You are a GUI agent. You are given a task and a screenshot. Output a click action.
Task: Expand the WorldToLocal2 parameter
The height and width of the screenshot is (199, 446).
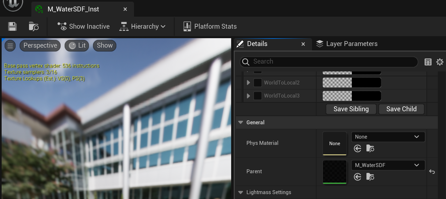(248, 83)
